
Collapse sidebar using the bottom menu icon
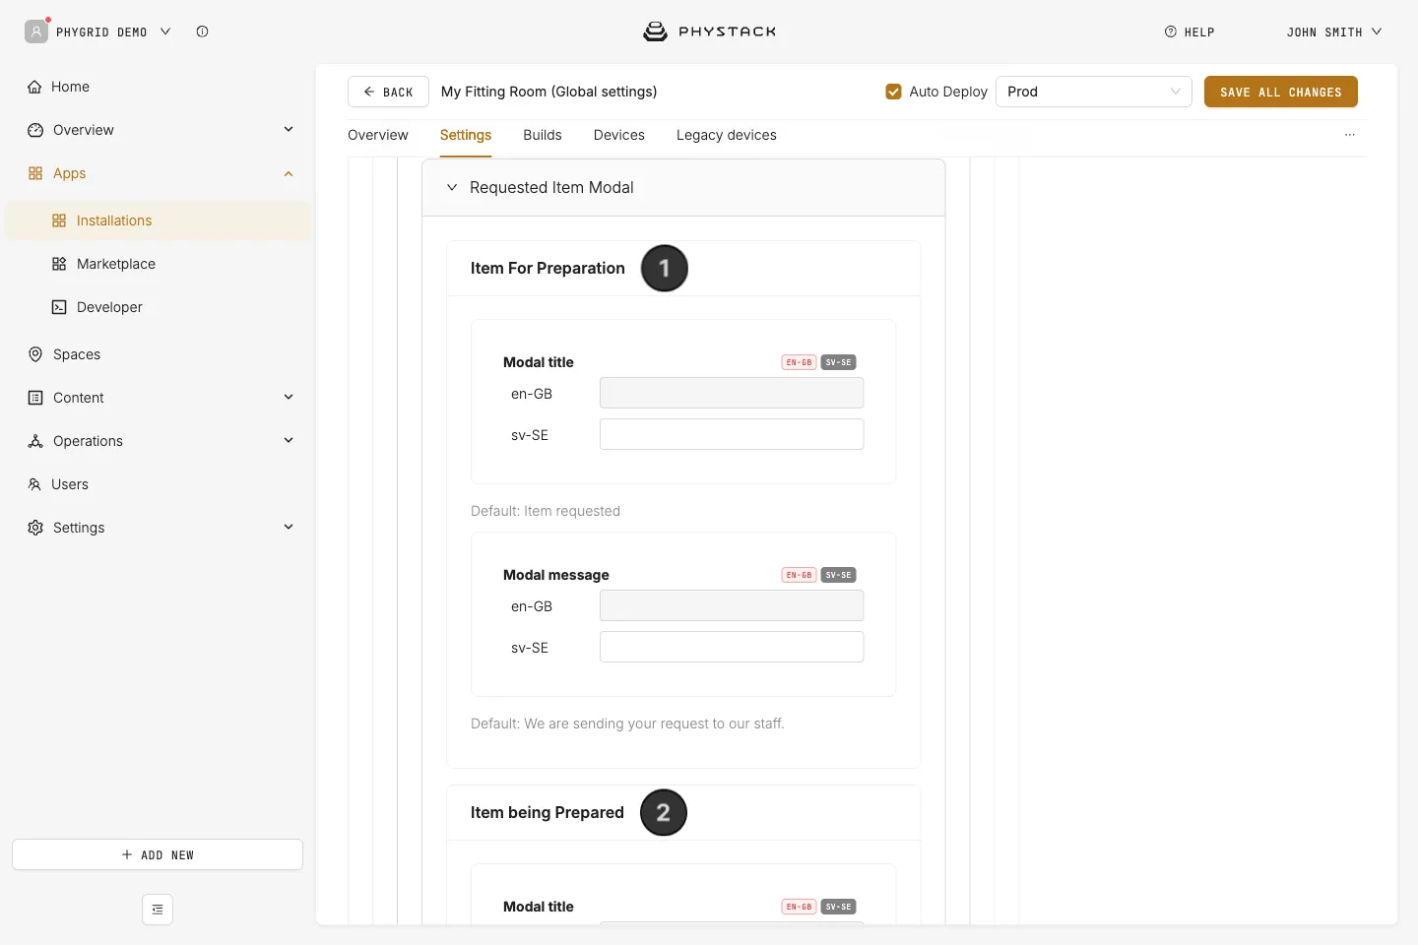point(158,910)
